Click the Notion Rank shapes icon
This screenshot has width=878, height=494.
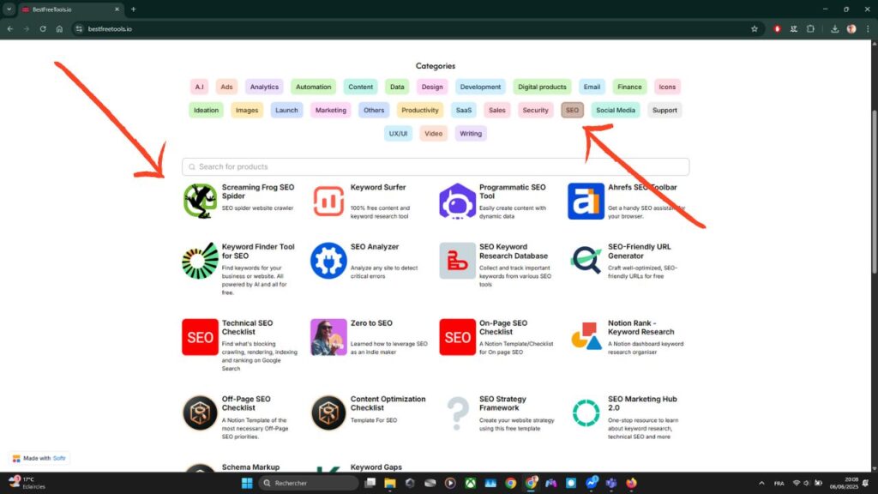[x=586, y=337]
